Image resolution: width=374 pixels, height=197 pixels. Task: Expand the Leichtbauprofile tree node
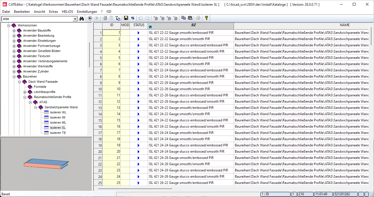click(x=25, y=92)
